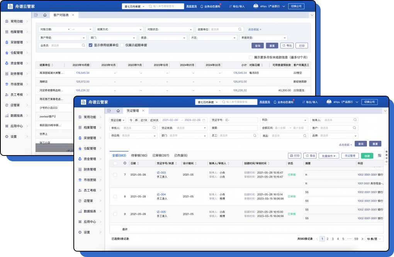The image size is (394, 257).
Task: Click the search icon in the 结算单位 field
Action: 240,29
